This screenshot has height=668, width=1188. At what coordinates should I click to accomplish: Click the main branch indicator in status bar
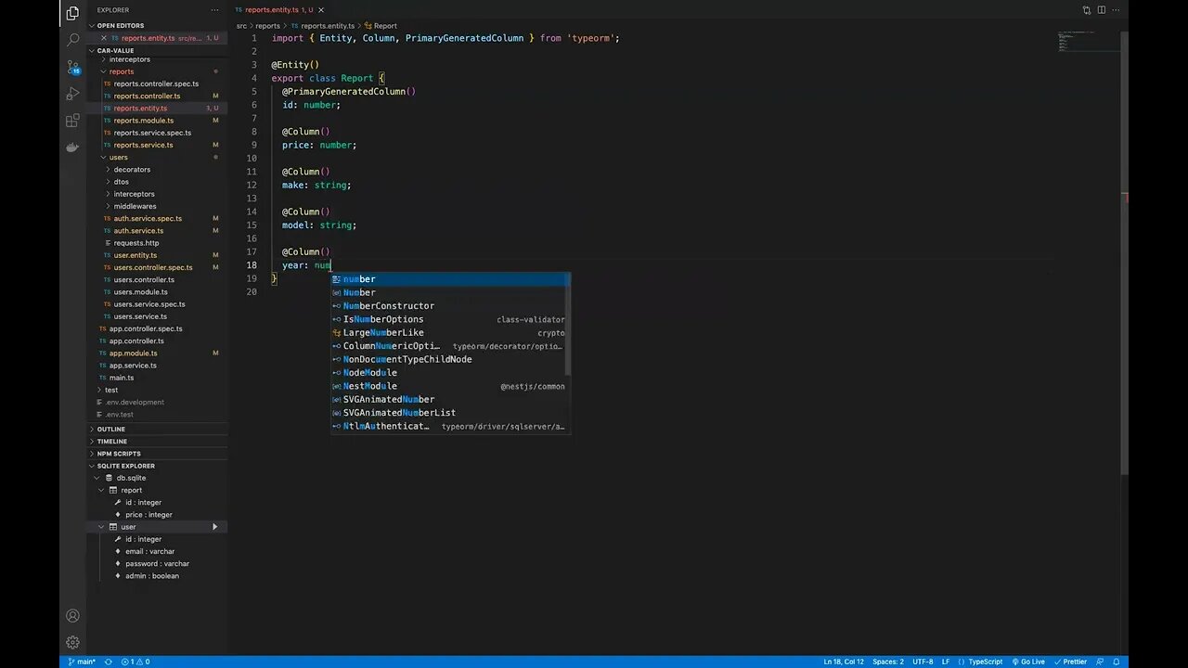pyautogui.click(x=83, y=662)
